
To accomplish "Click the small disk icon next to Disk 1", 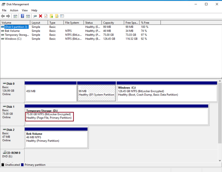I will [x=4, y=106].
